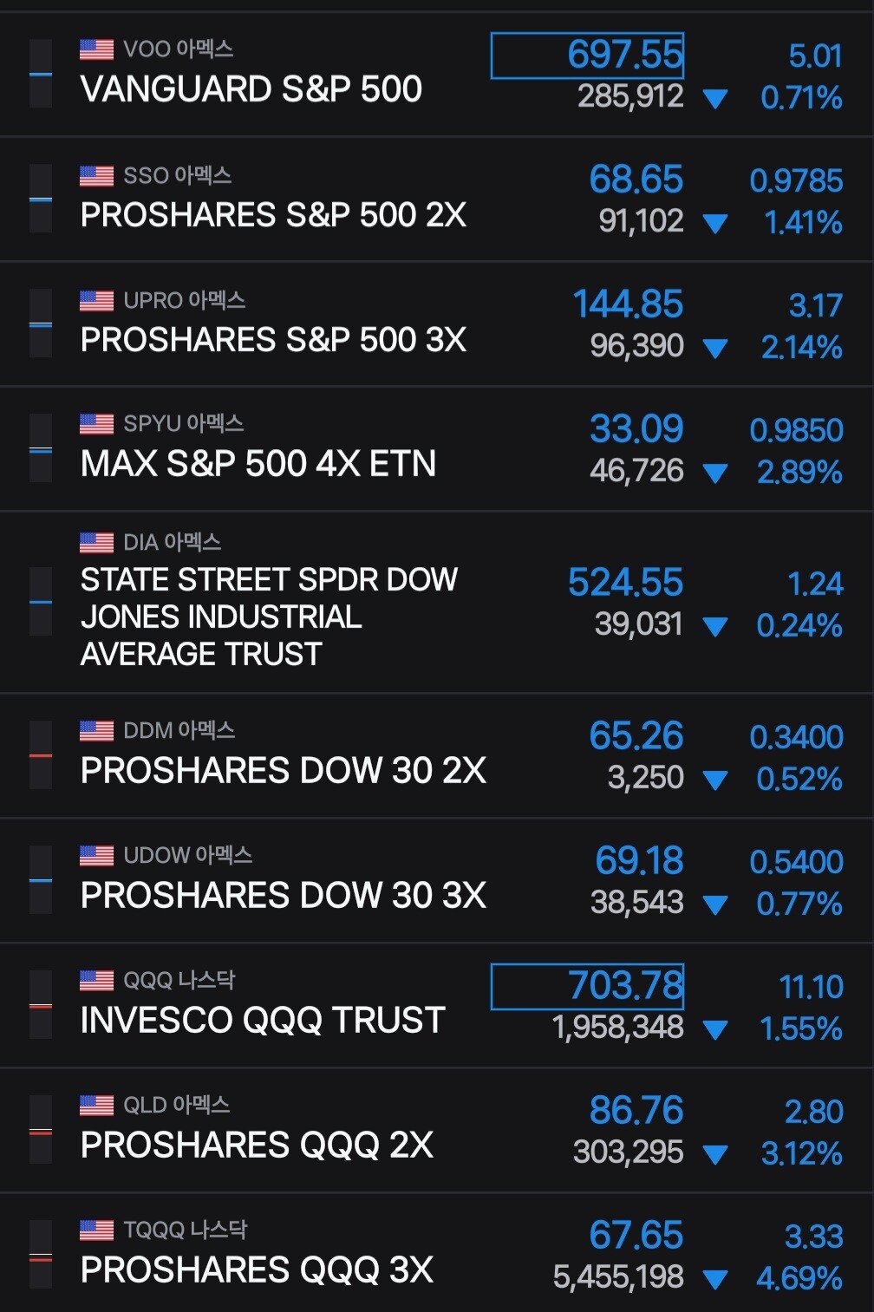Open PROSHARES S&P 500 3X entry
This screenshot has height=1312, width=874.
pos(273,339)
